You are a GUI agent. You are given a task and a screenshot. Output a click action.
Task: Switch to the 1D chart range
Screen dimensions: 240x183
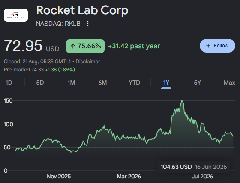click(x=9, y=83)
